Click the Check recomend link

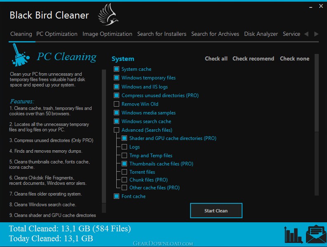point(253,59)
